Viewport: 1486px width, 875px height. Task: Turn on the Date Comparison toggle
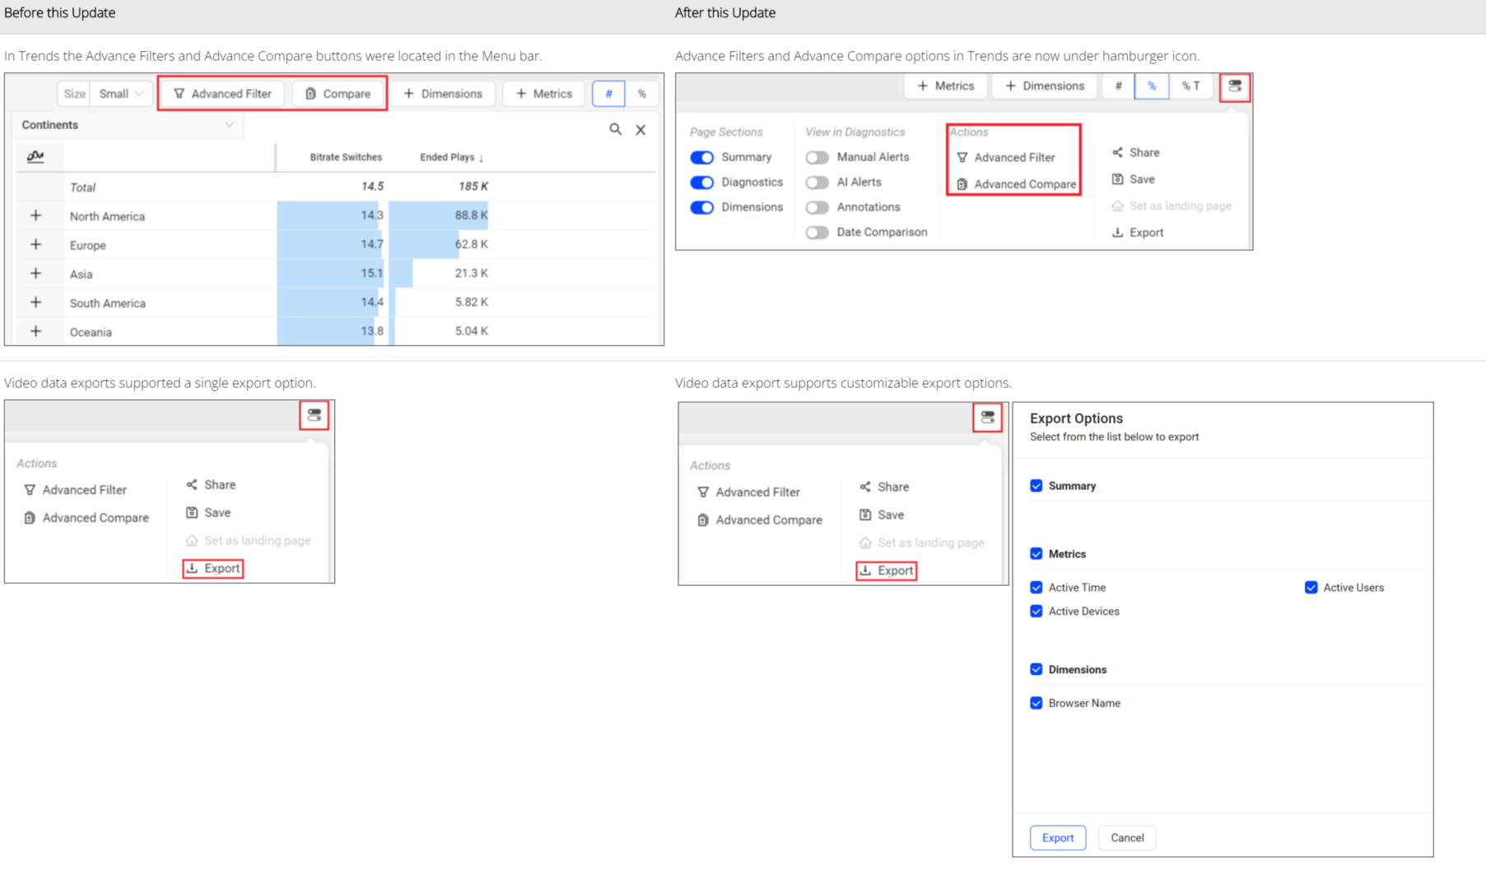(817, 232)
